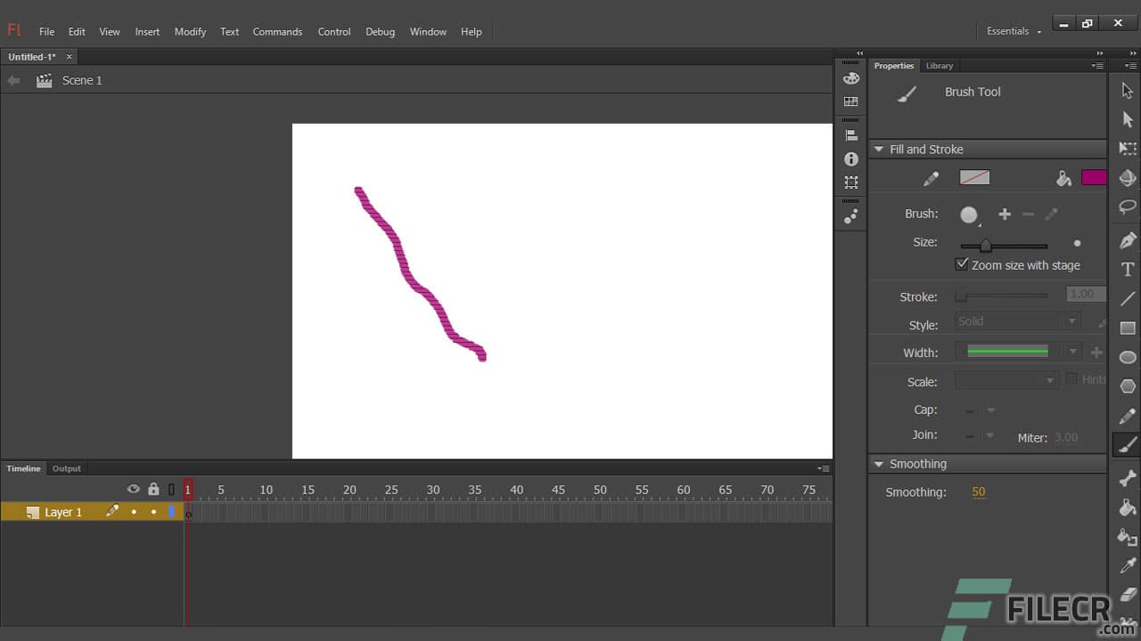Viewport: 1141px width, 641px height.
Task: Uncheck Zoom size with stage
Action: pos(962,264)
